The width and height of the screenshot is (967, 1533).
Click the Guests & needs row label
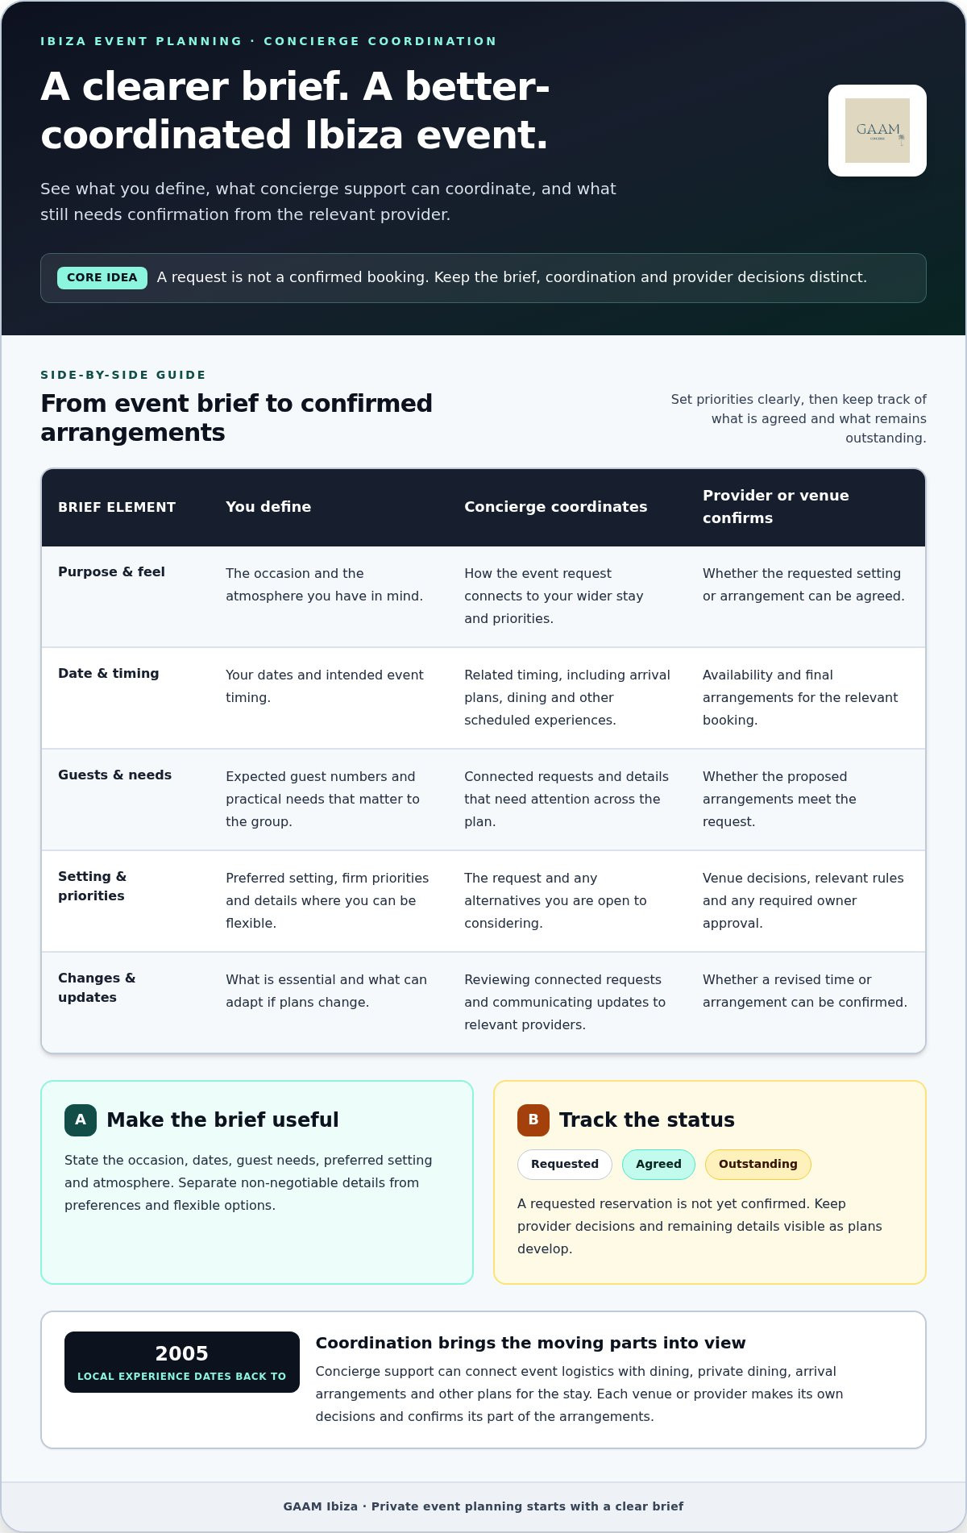coord(115,775)
